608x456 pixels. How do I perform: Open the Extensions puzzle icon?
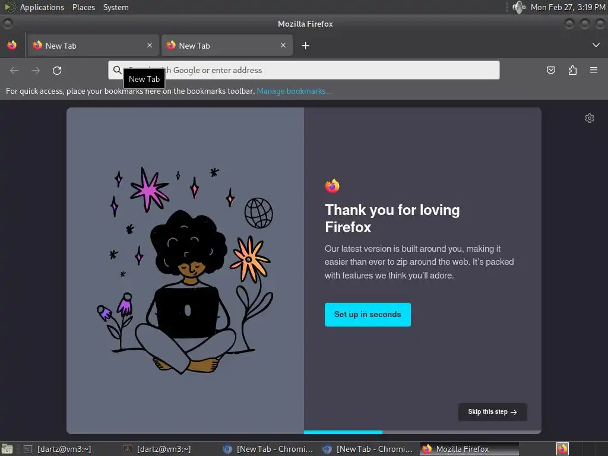[572, 70]
